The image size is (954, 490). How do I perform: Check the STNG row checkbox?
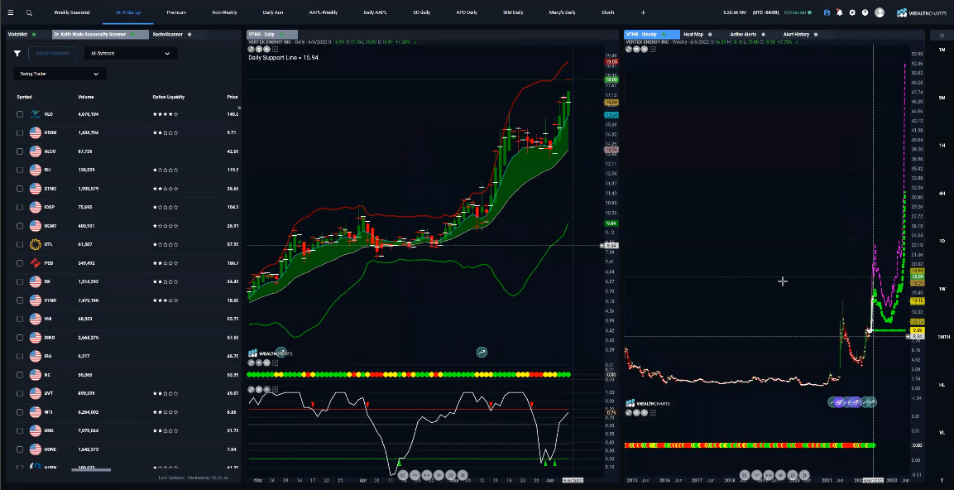point(20,189)
